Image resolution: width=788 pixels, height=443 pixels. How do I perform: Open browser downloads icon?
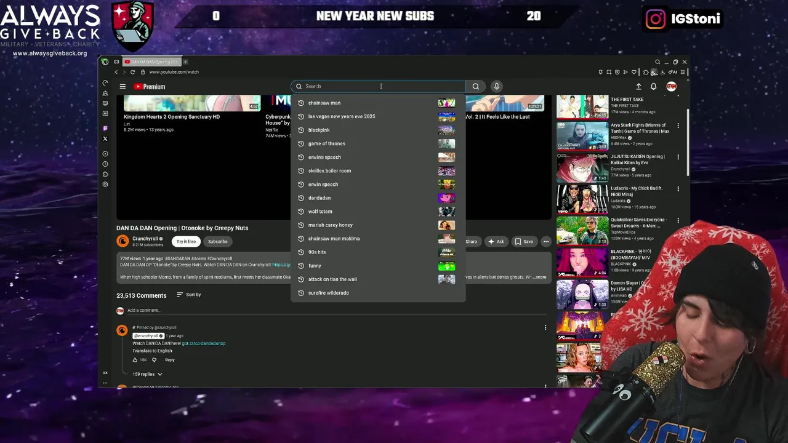(x=662, y=72)
